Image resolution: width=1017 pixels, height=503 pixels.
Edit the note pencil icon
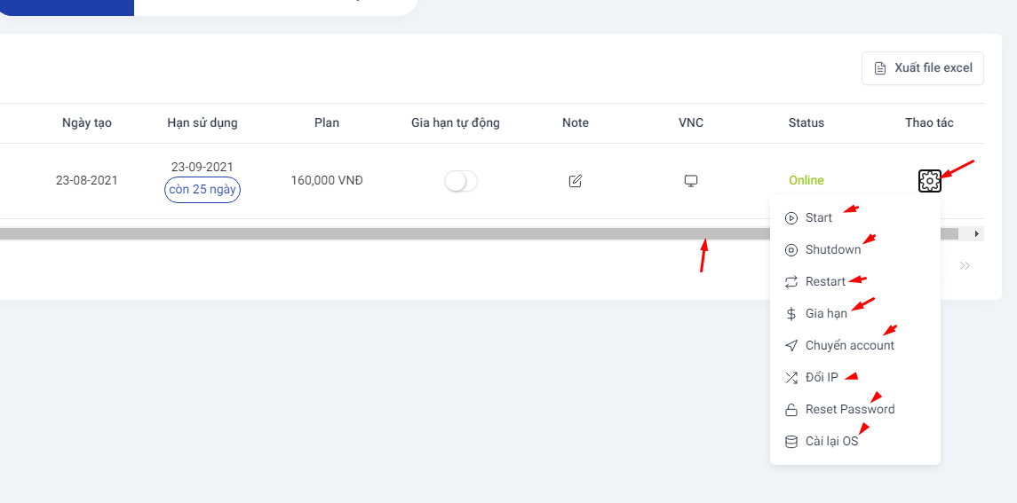pyautogui.click(x=576, y=180)
